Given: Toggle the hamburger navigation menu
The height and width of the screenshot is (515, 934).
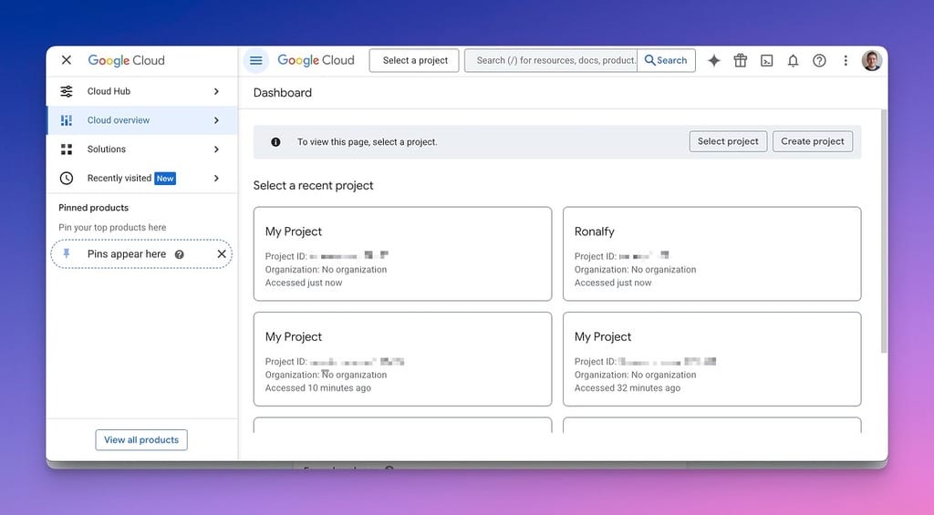Looking at the screenshot, I should pos(256,60).
